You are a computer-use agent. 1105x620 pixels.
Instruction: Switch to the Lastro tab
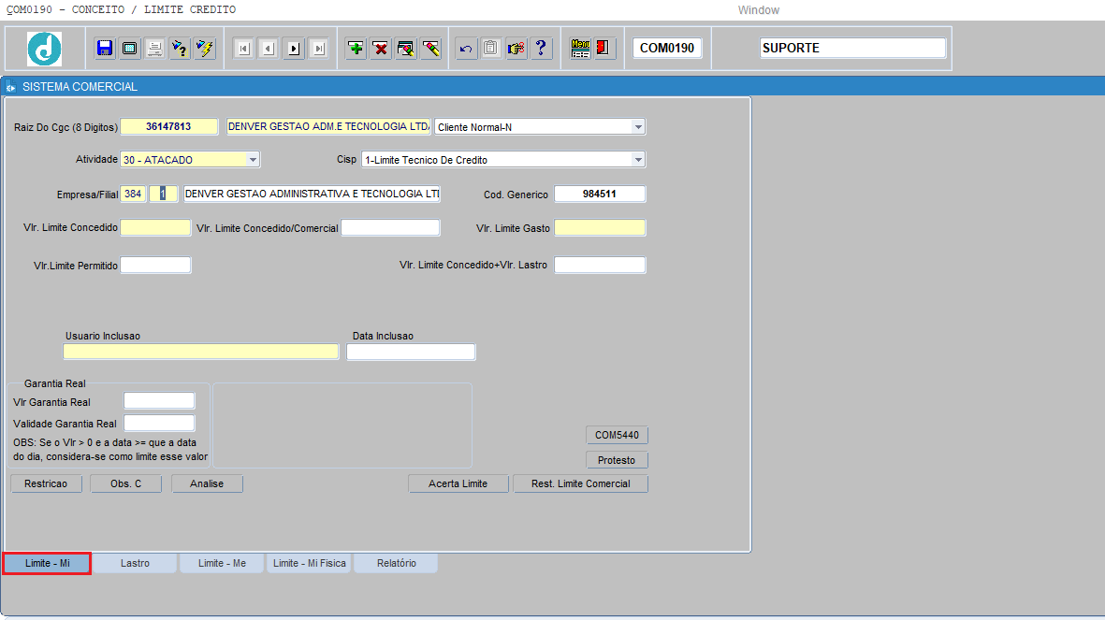click(135, 564)
